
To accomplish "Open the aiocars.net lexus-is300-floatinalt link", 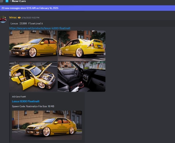I will coord(40,28).
